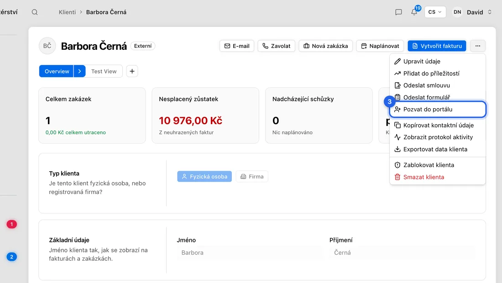Click the Naplánovat schedule button
Screen dimensions: 502x283
pos(380,46)
